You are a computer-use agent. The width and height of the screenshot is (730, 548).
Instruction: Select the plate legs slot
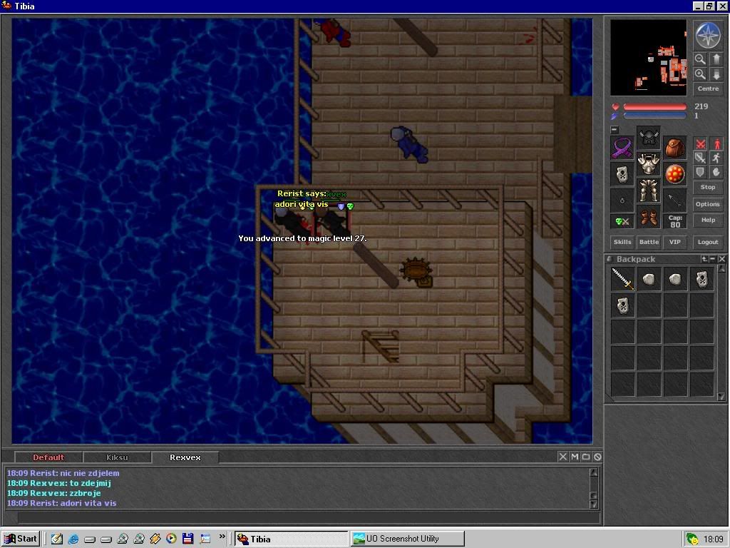[x=649, y=191]
